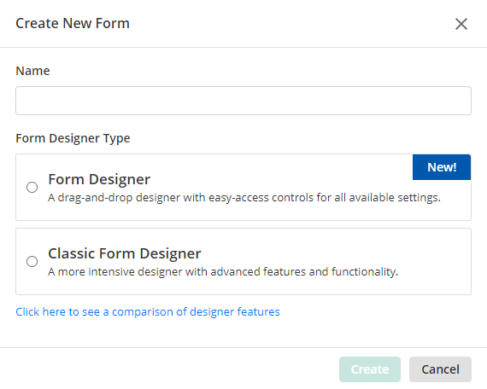Image resolution: width=487 pixels, height=389 pixels.
Task: Close the Create New Form dialog
Action: pos(461,24)
